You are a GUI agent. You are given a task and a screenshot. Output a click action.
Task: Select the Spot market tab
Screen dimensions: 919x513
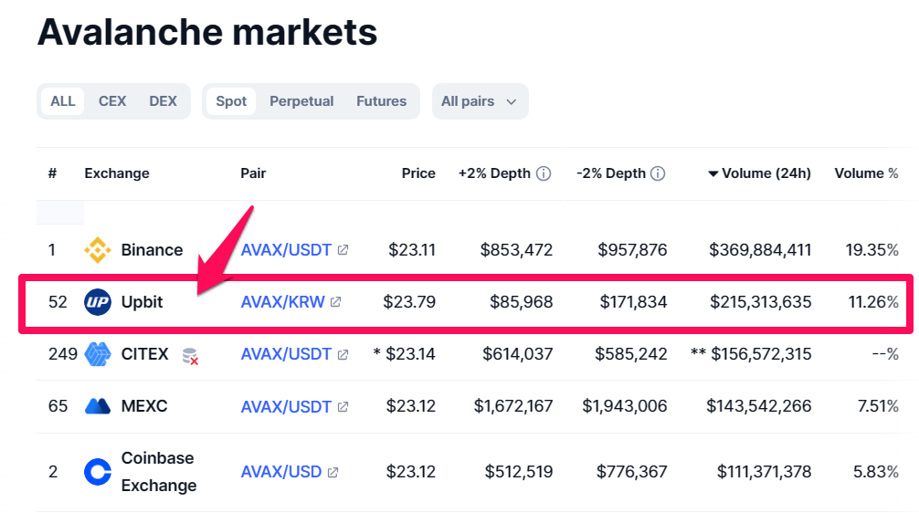coord(231,101)
